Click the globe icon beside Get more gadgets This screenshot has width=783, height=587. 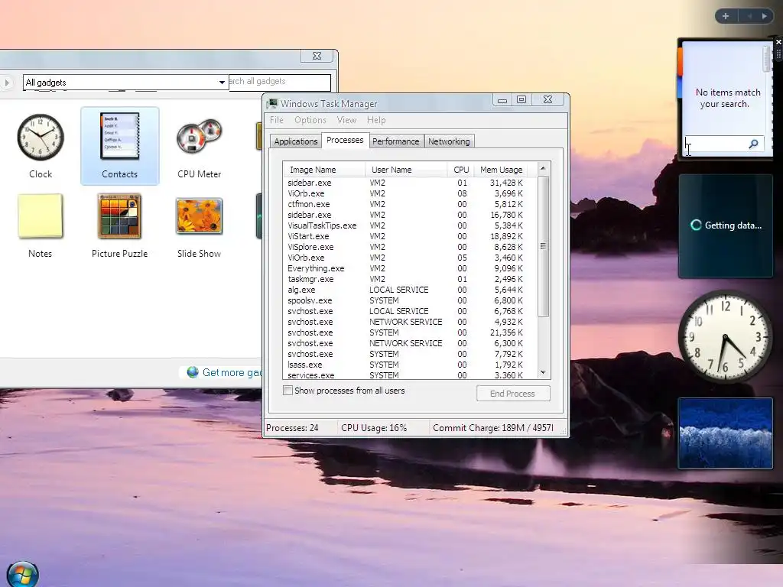tap(193, 372)
